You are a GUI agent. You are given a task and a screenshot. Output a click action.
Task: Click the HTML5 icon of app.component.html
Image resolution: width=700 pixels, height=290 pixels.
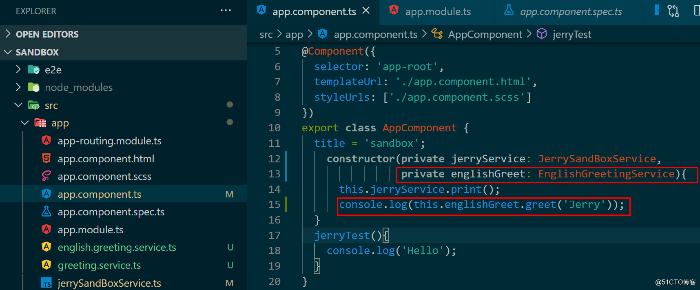tap(47, 158)
